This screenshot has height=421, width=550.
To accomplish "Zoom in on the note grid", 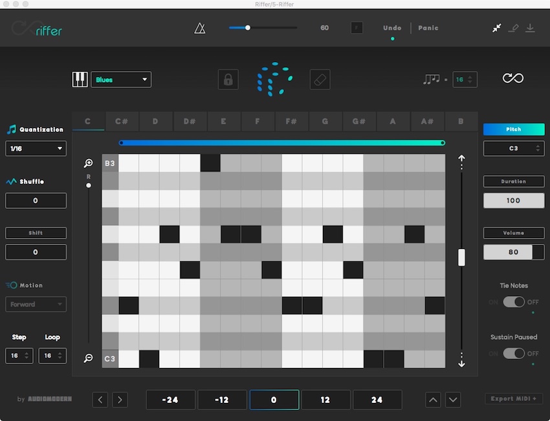I will (x=89, y=163).
